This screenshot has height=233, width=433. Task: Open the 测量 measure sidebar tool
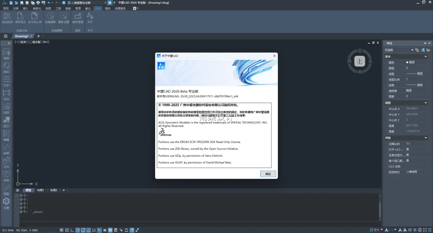(x=6, y=190)
